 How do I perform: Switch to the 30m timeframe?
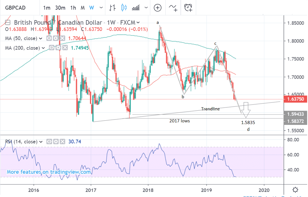click(60, 8)
